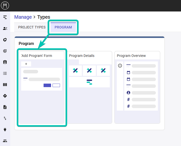Select the PROGRAM tab
Screen dimensions: 181x146
click(63, 27)
